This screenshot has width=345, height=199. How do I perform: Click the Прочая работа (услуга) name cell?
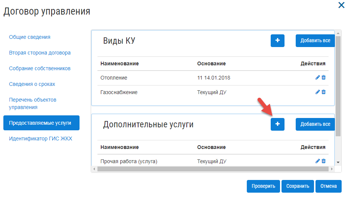129,161
